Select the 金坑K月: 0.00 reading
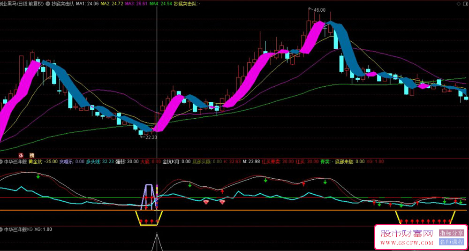Viewport: 469px width, 251px height. click(x=176, y=161)
